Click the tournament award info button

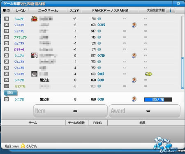tap(170, 10)
